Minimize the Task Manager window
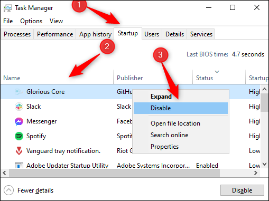The image size is (269, 201). [x=209, y=7]
